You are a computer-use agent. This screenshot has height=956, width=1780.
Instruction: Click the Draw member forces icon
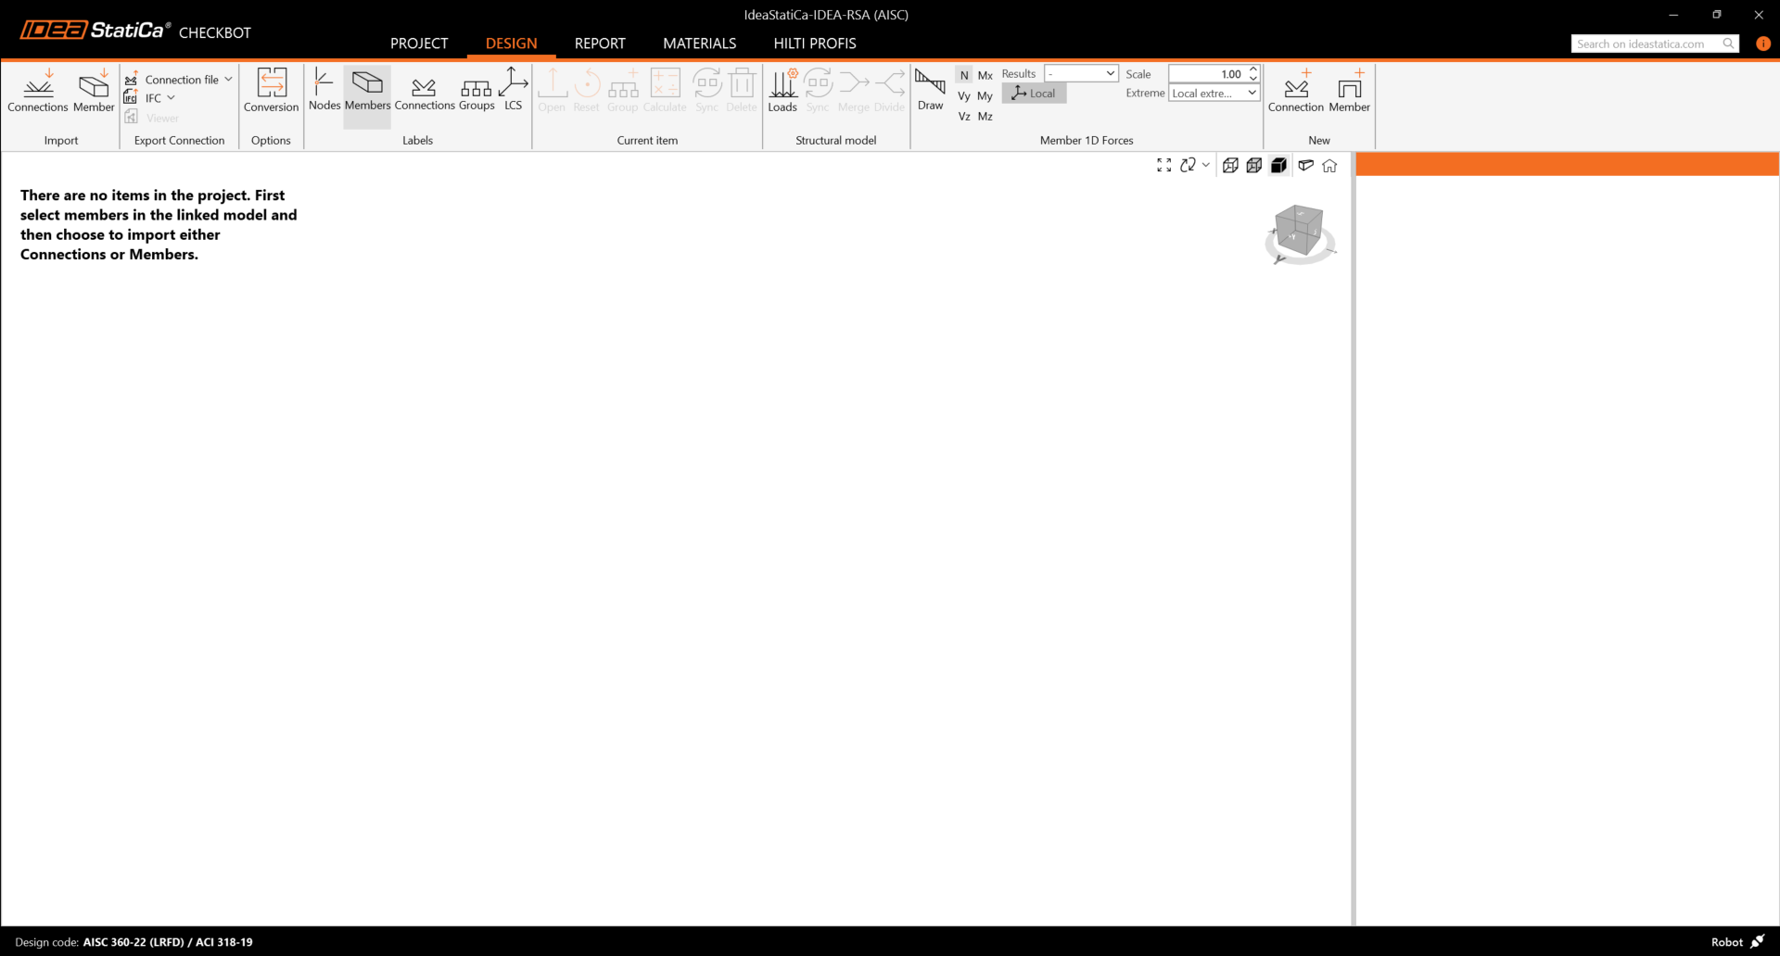pos(930,90)
